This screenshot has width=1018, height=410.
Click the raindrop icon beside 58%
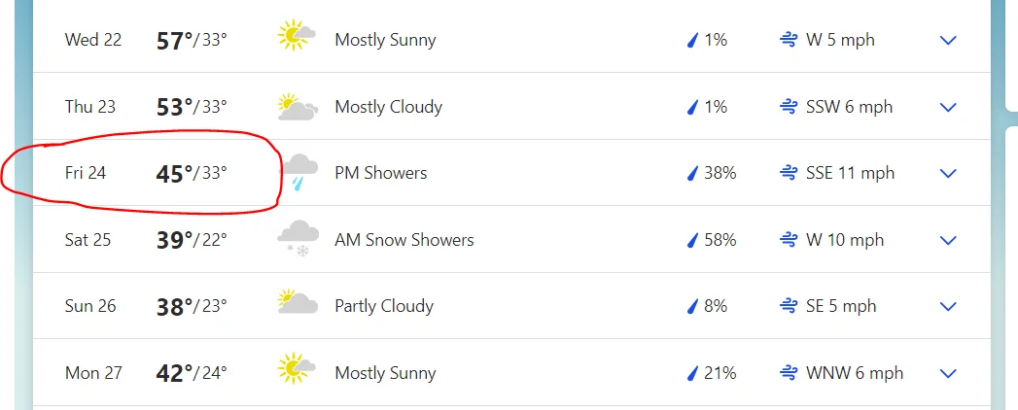click(692, 240)
